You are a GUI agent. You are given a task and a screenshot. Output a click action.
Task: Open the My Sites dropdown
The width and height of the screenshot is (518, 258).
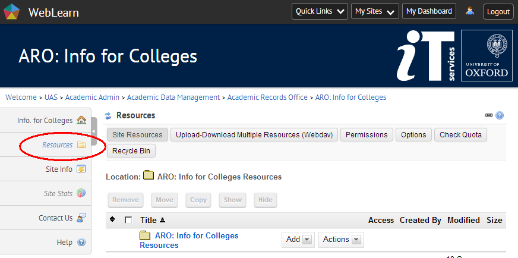click(x=375, y=11)
